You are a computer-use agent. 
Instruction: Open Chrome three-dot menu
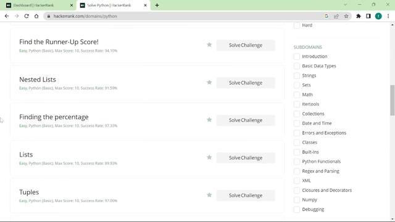click(x=388, y=16)
